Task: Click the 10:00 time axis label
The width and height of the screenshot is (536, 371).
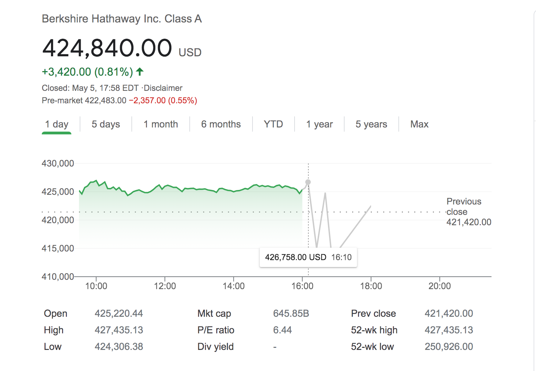Action: (x=96, y=286)
